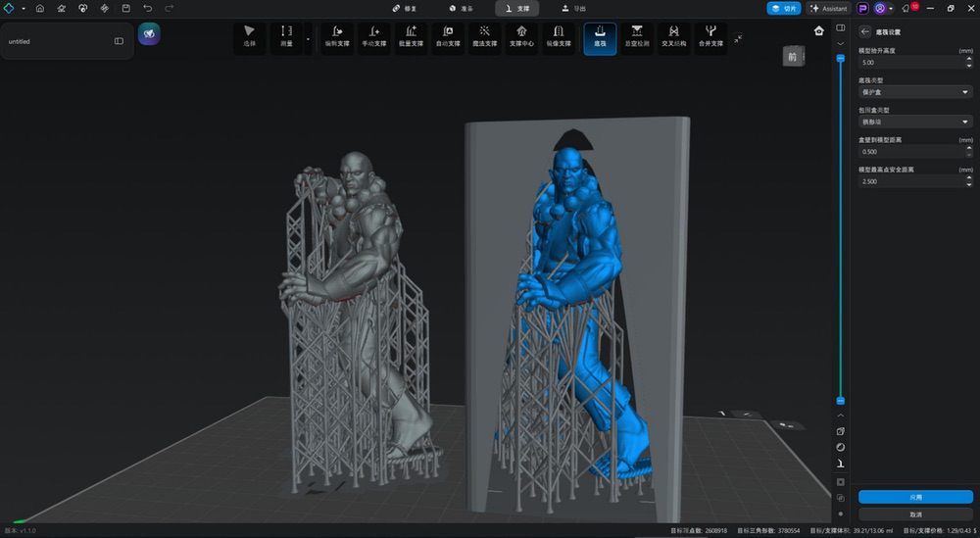
Task: Click the 合并支撑 merge supports tool
Action: (710, 36)
